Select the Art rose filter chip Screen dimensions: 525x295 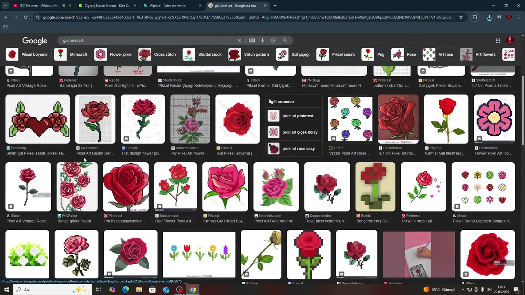(440, 54)
